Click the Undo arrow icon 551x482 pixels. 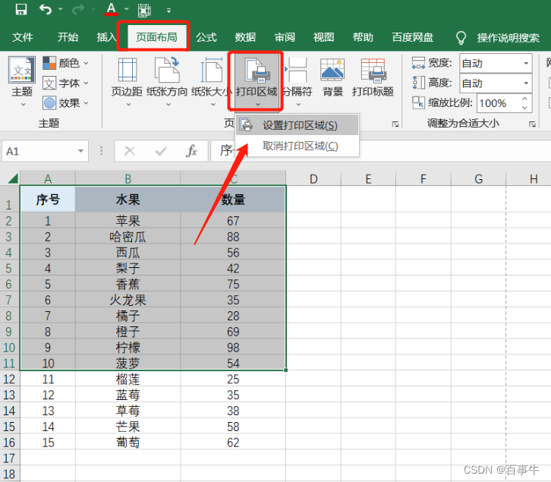click(46, 10)
